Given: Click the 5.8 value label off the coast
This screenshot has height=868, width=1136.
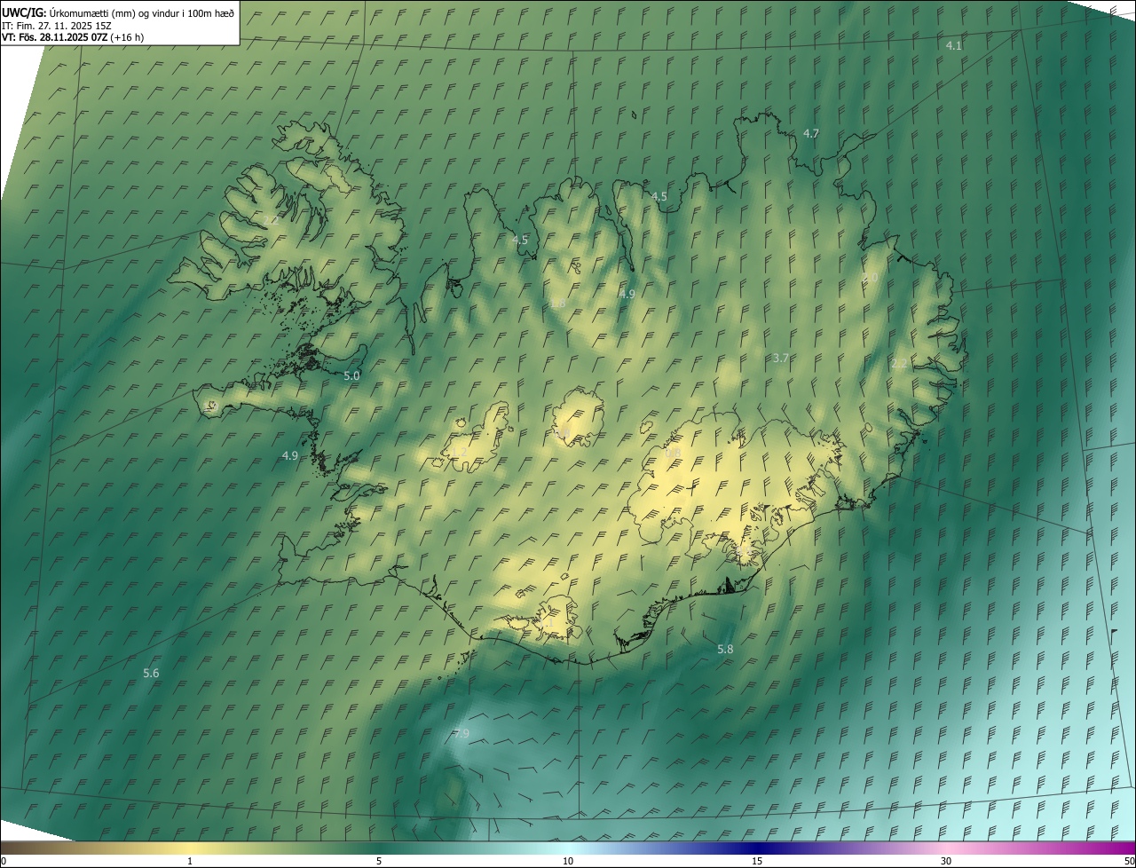Looking at the screenshot, I should coord(726,649).
